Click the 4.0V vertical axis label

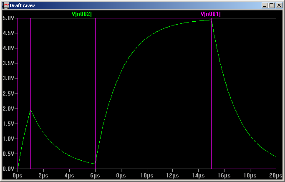[8, 48]
